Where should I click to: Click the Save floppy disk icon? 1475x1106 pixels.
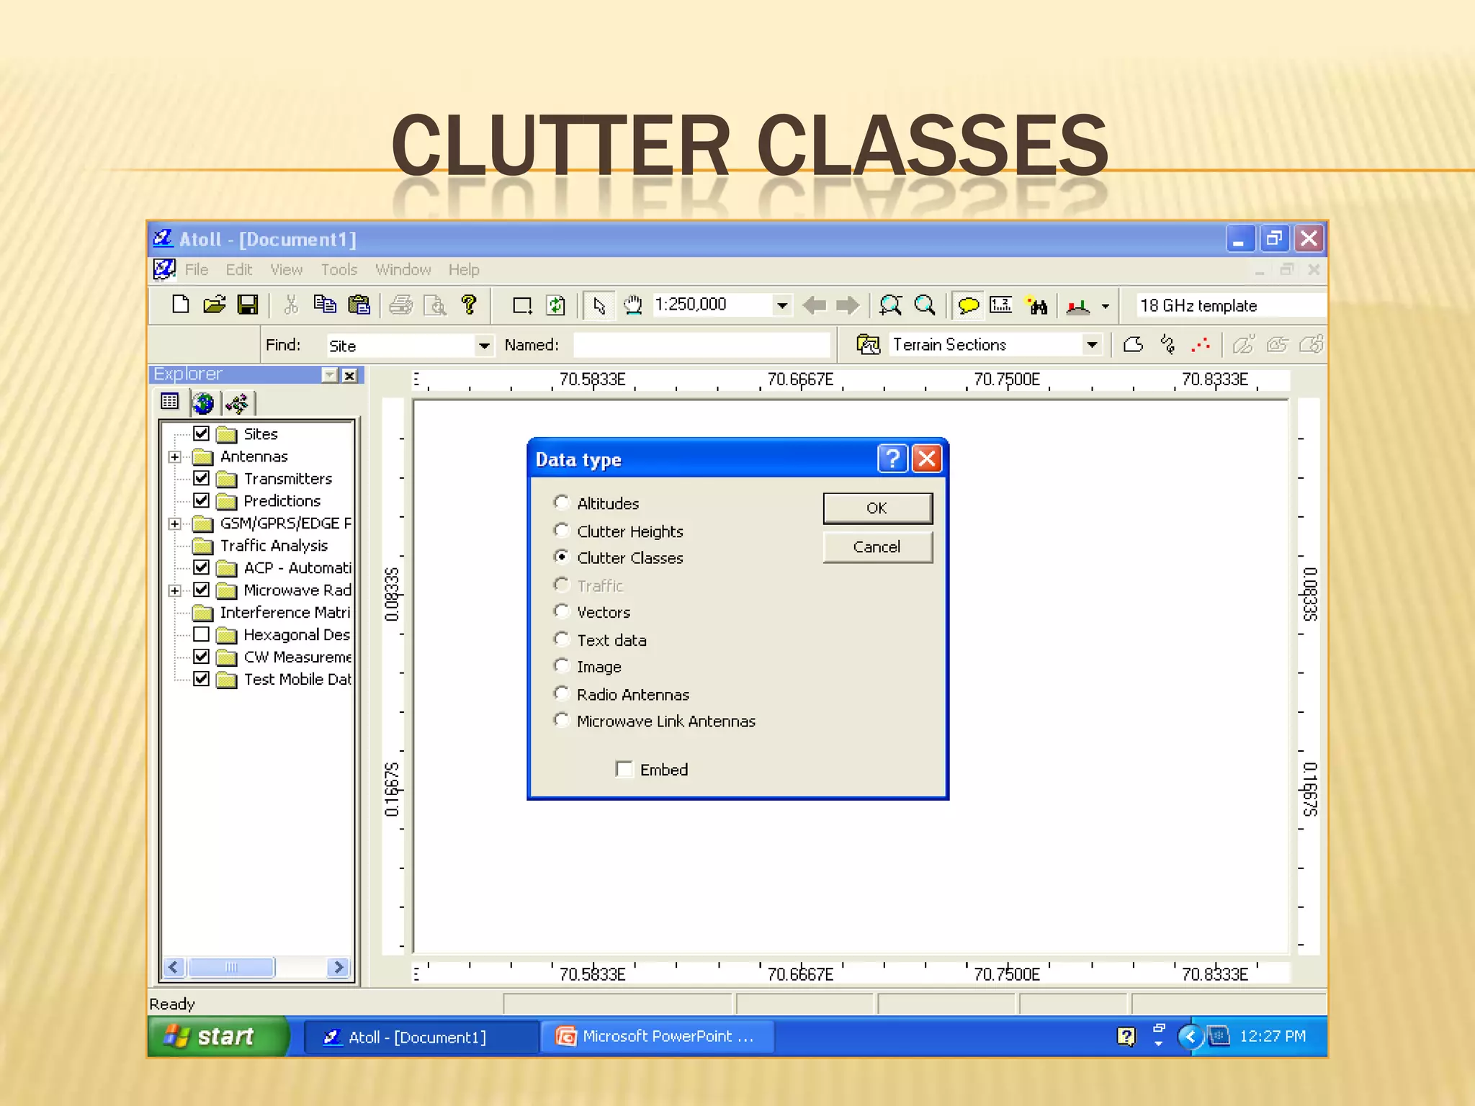coord(247,305)
